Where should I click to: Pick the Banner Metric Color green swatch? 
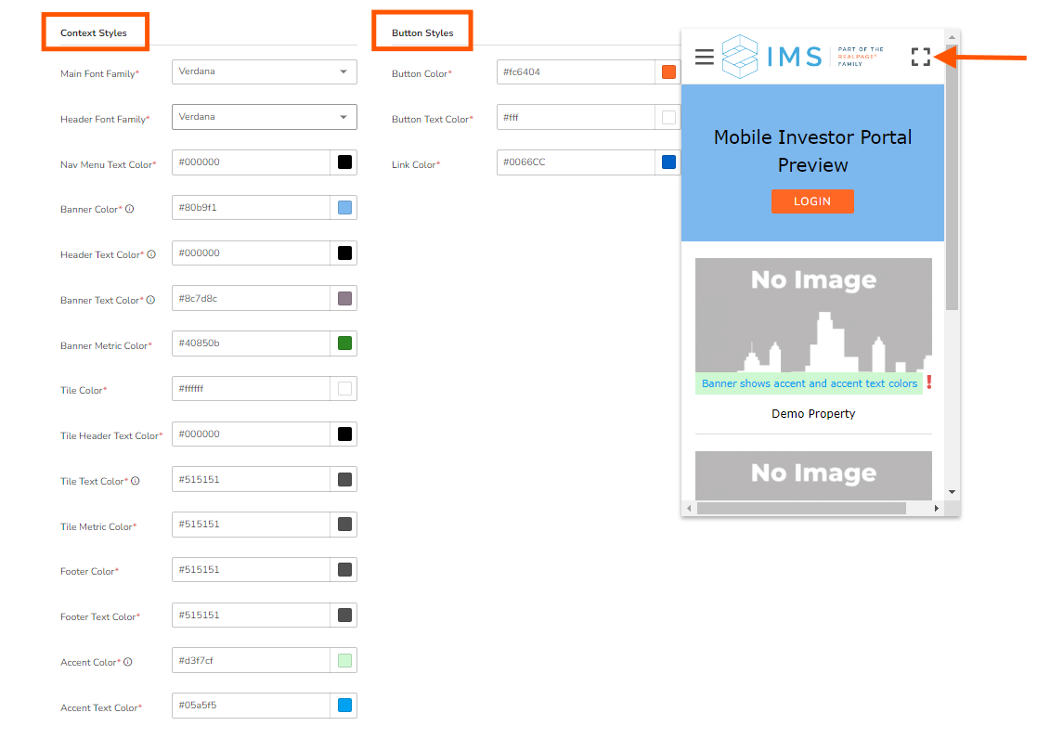[344, 344]
